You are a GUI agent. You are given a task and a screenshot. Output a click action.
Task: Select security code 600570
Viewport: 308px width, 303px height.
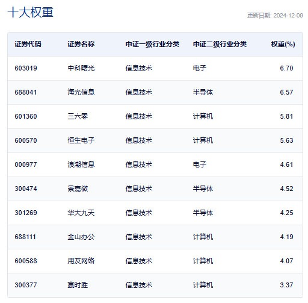[26, 140]
